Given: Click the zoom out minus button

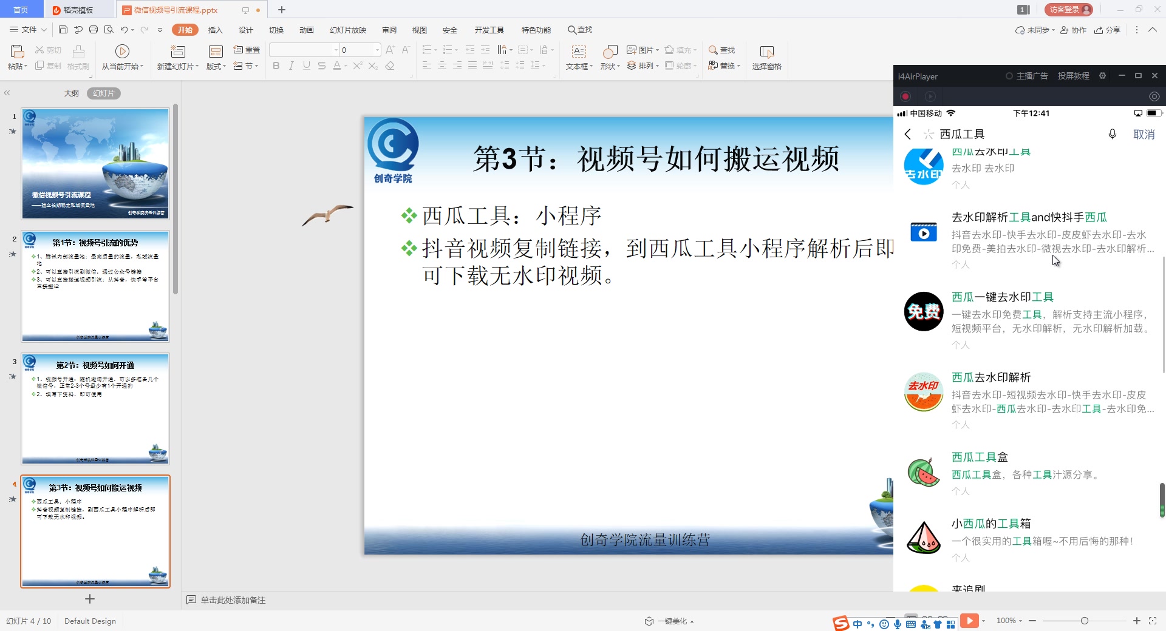Looking at the screenshot, I should [1032, 621].
